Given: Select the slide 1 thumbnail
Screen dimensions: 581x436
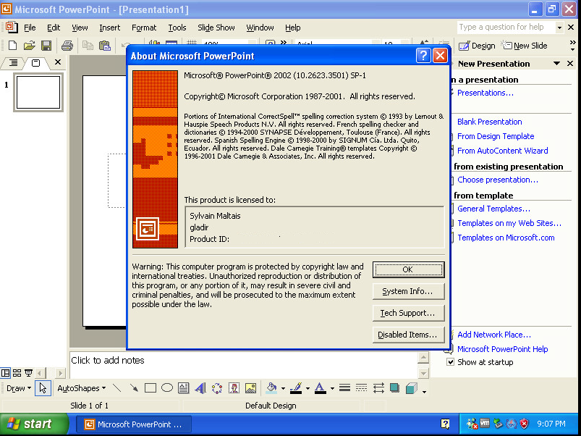Looking at the screenshot, I should click(38, 92).
